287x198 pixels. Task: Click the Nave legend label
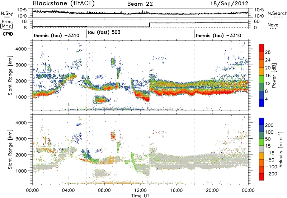point(273,25)
